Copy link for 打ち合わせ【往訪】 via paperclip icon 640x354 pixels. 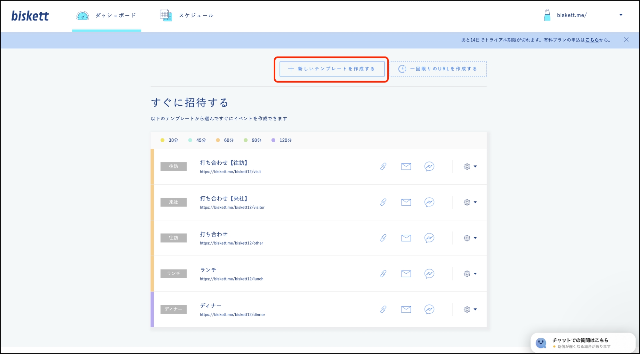point(383,166)
